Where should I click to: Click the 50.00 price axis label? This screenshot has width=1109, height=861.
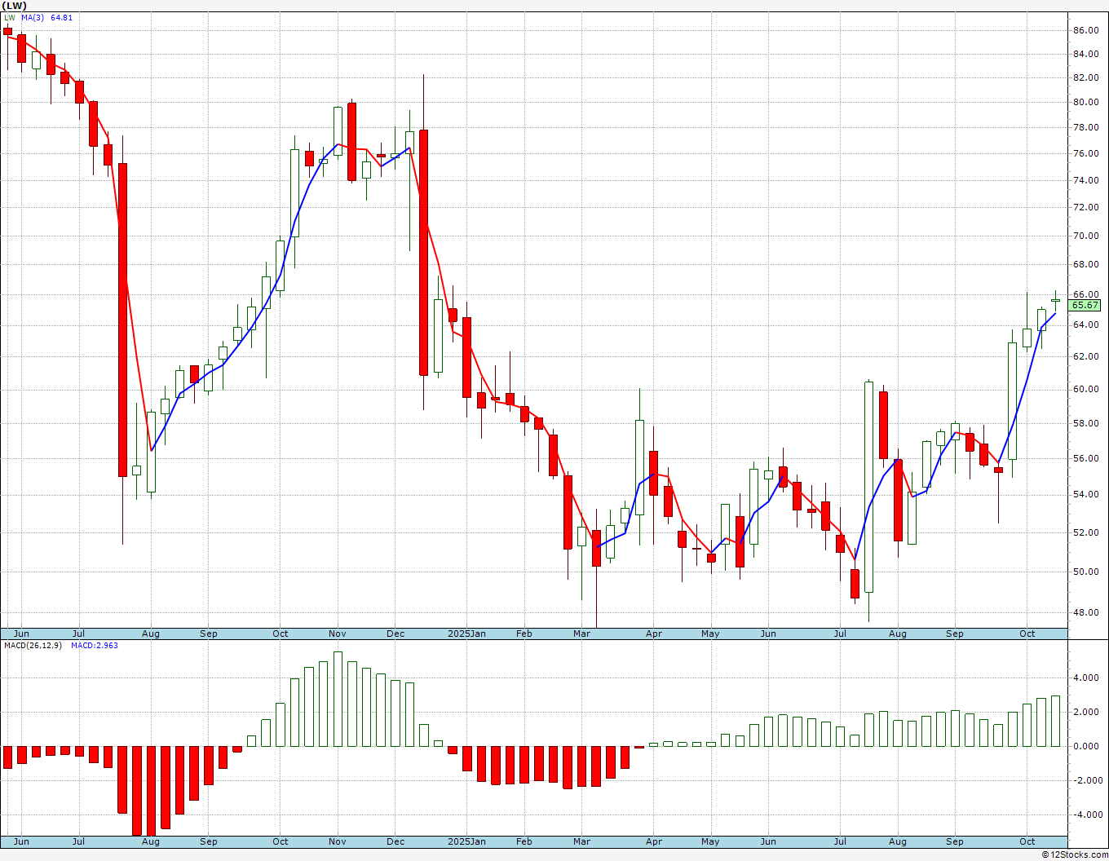pos(1085,572)
